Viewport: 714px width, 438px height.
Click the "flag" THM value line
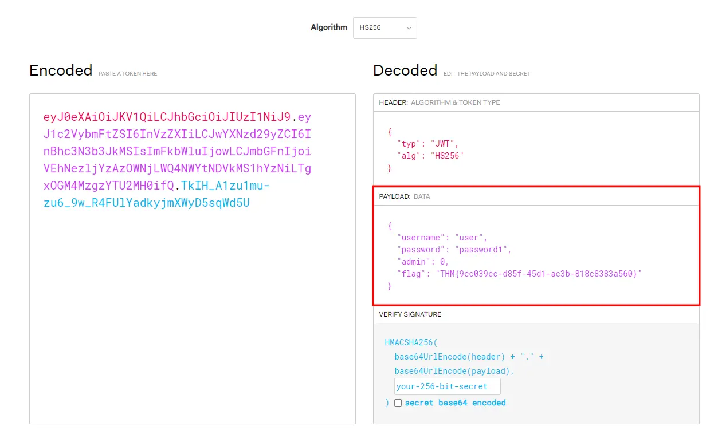[519, 274]
